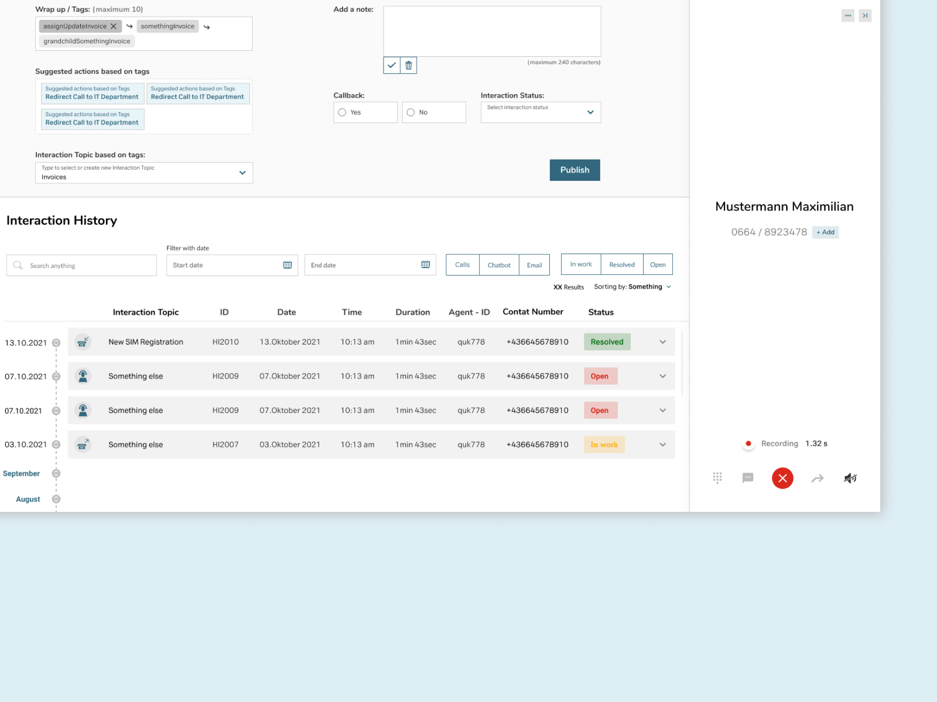
Task: Open the chat message panel
Action: [747, 478]
